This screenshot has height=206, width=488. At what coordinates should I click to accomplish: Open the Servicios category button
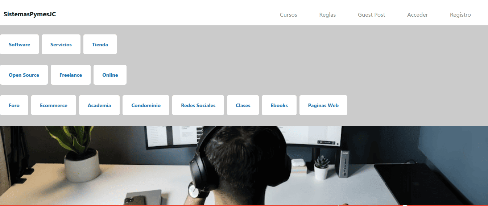click(61, 45)
